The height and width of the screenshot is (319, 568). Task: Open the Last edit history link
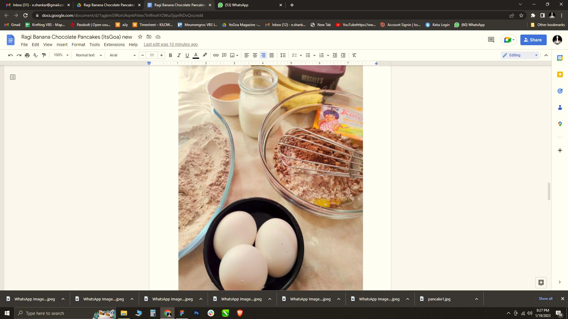171,45
